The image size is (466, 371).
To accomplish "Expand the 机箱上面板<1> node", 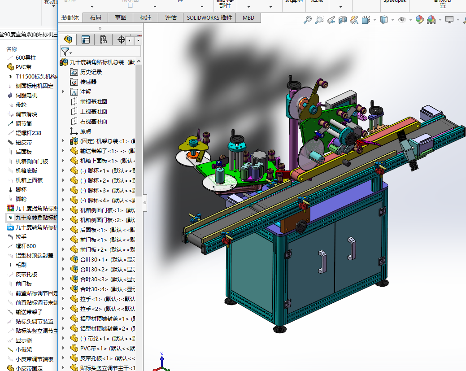I will (x=63, y=161).
